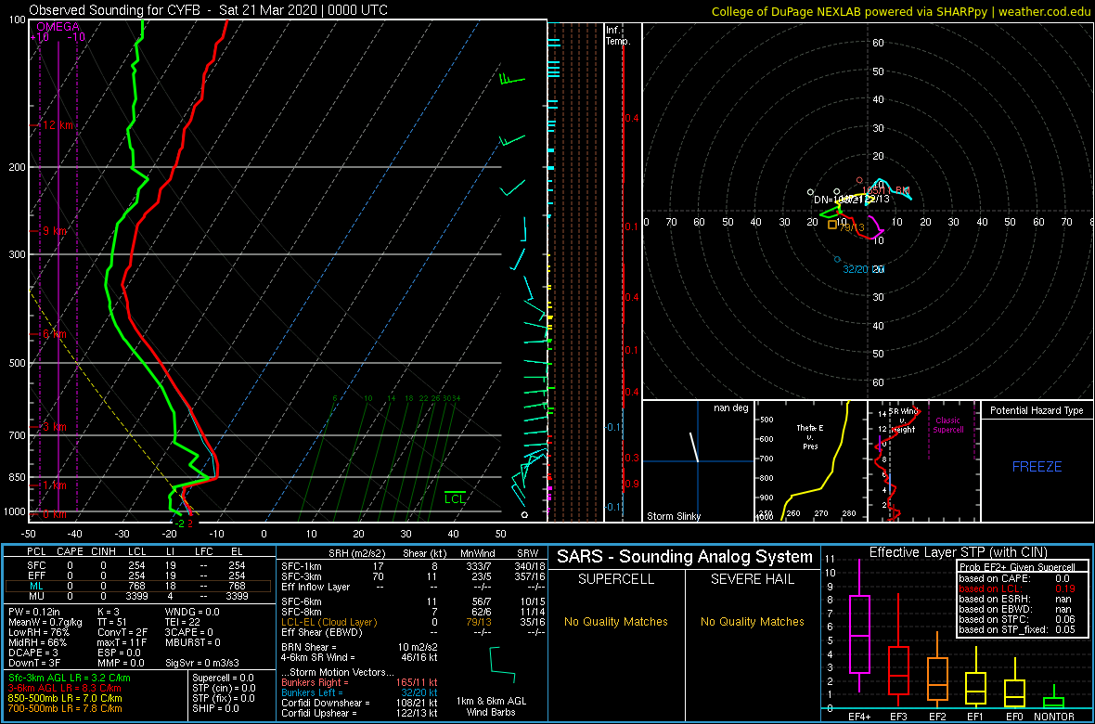The width and height of the screenshot is (1095, 724).
Task: Click the 'DCAPE = 3' value
Action: 32,653
